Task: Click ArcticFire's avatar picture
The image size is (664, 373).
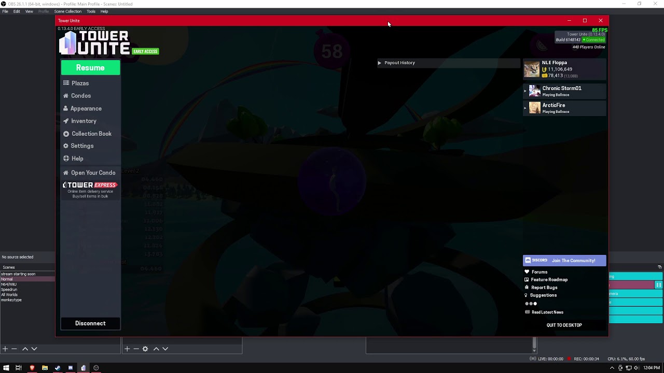Action: click(534, 108)
